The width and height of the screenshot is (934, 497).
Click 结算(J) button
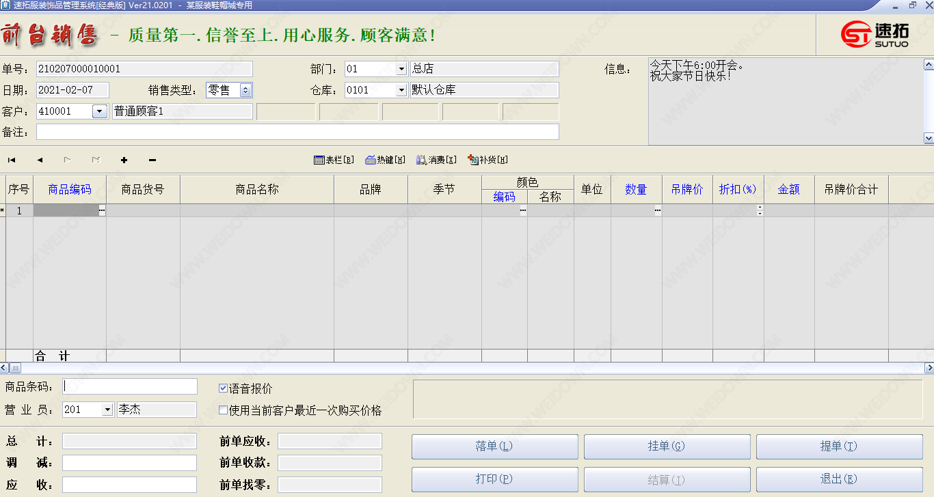[x=667, y=479]
